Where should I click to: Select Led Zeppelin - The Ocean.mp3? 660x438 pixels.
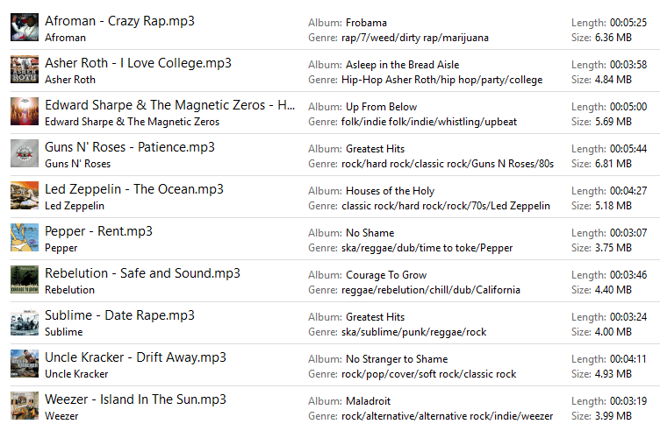[x=134, y=189]
